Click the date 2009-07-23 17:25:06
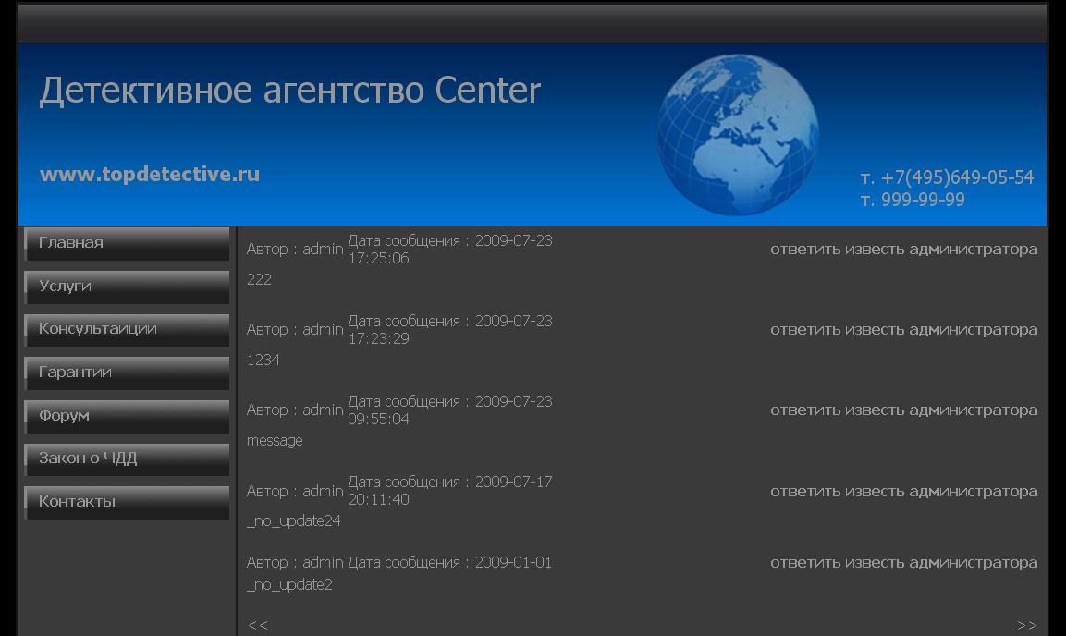1066x636 pixels. click(450, 250)
